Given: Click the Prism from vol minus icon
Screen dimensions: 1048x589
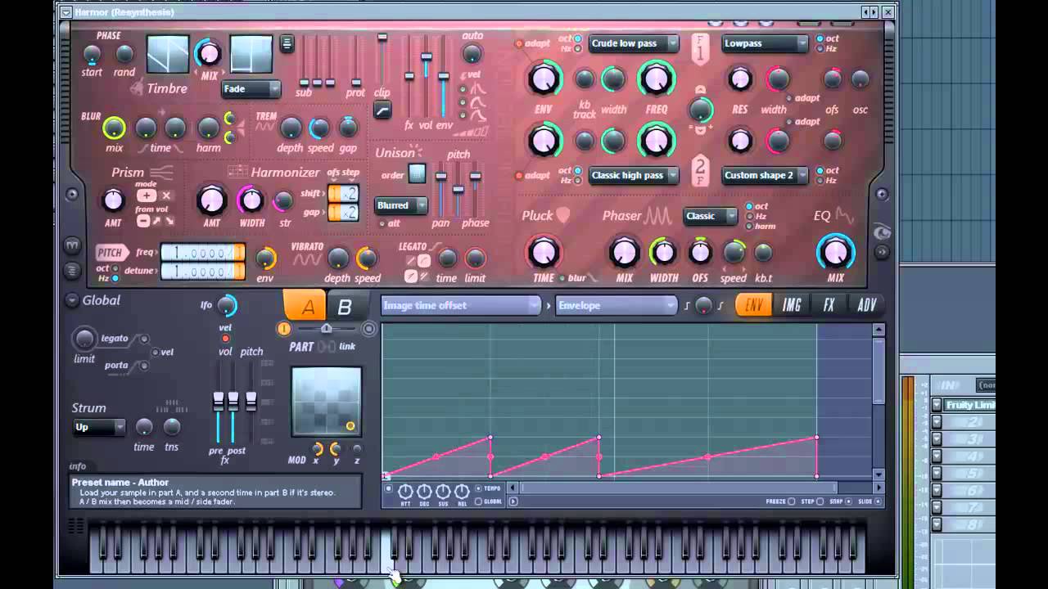Looking at the screenshot, I should 142,221.
